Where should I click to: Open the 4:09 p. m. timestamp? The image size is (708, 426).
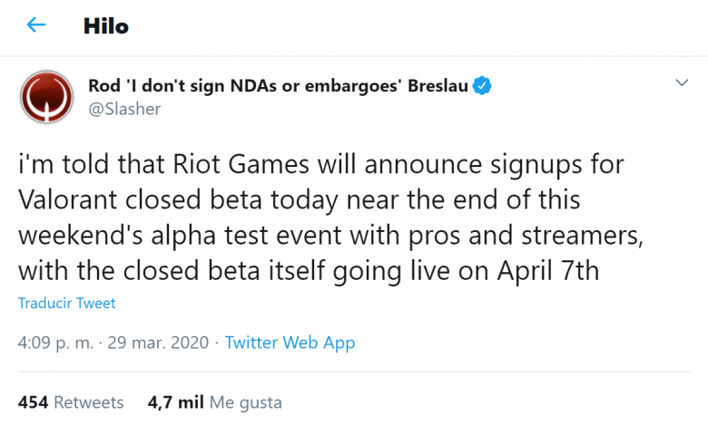click(x=53, y=343)
